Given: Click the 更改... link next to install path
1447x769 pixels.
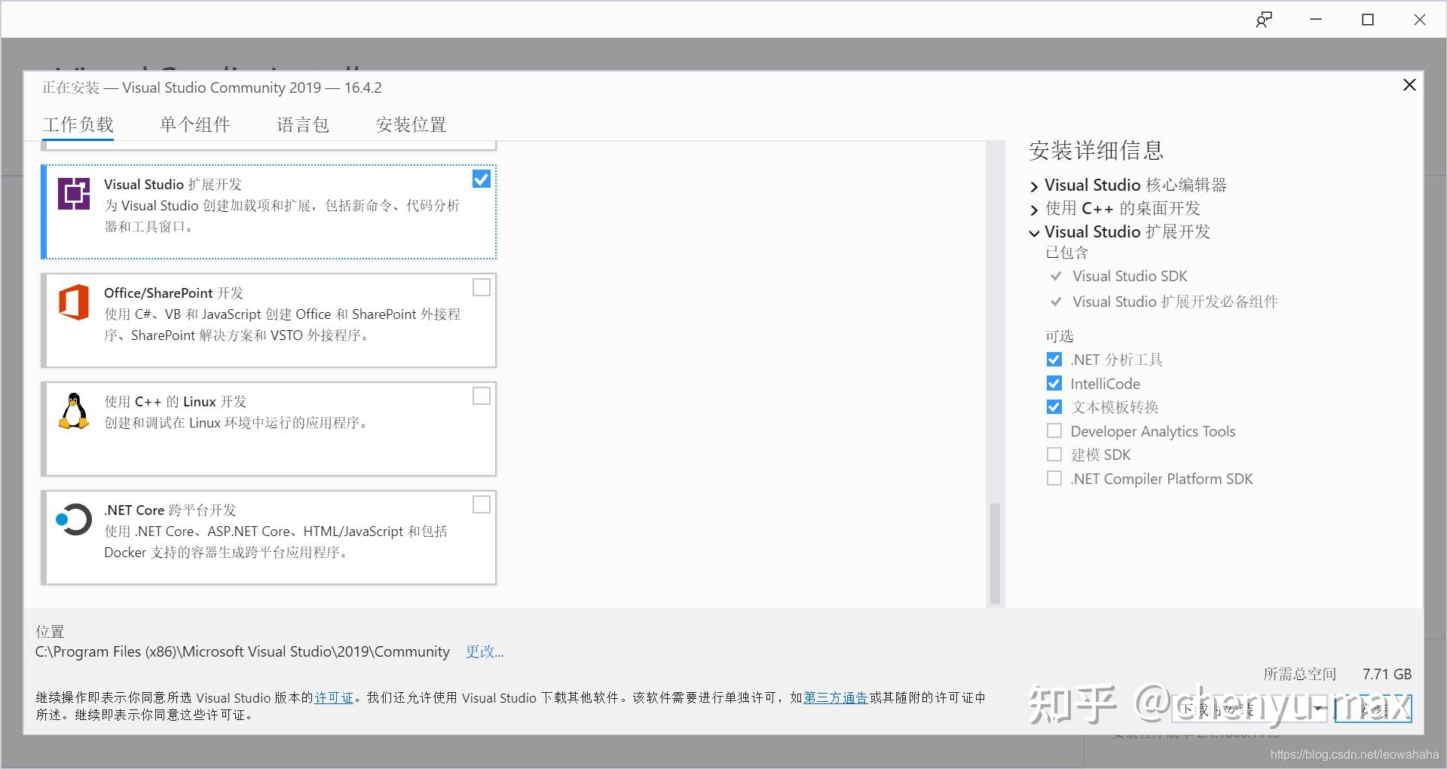Looking at the screenshot, I should pos(485,651).
